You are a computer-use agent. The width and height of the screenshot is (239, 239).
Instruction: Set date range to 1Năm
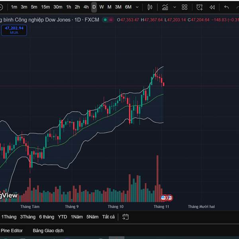[x=76, y=217]
